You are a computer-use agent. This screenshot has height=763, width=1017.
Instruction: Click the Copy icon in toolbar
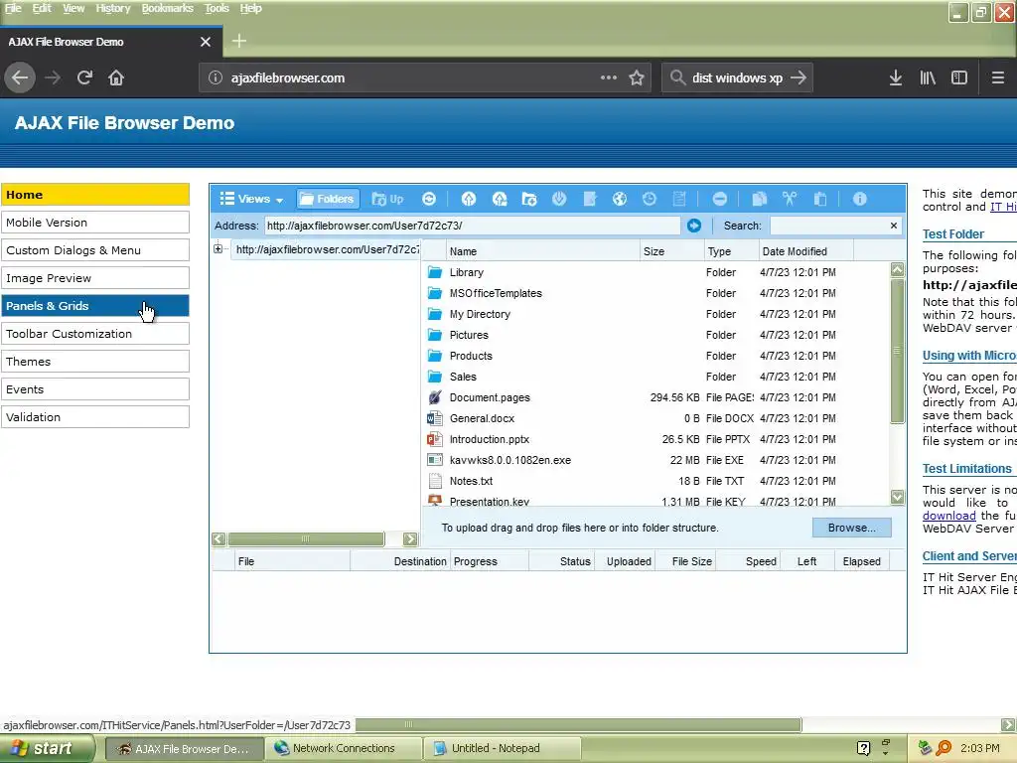[759, 199]
